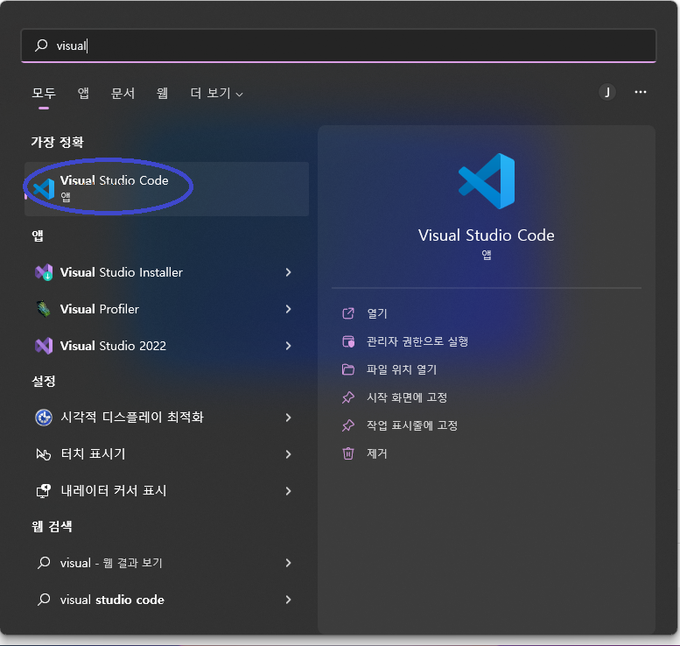Viewport: 680px width, 646px height.
Task: Click the pin icon for 작업 표시줄에 고정
Action: point(348,425)
